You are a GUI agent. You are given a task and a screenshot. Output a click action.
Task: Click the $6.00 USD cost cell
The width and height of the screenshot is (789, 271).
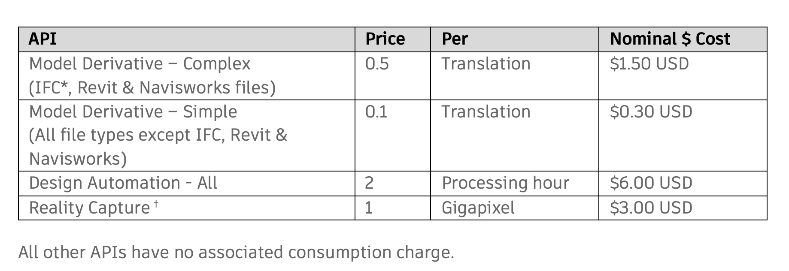click(651, 183)
